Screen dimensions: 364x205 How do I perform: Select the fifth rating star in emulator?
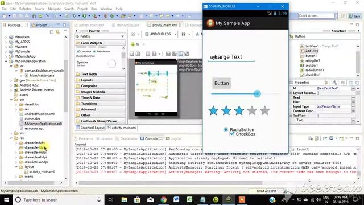[264, 110]
